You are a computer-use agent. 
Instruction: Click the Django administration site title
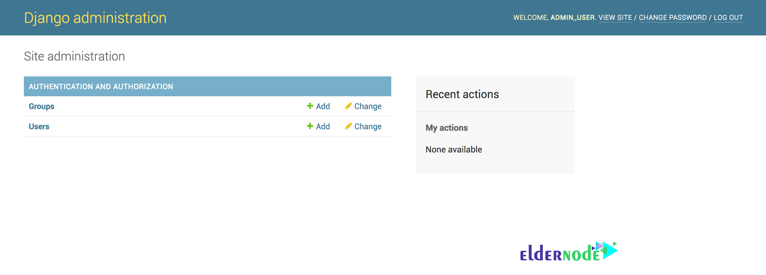[x=95, y=18]
